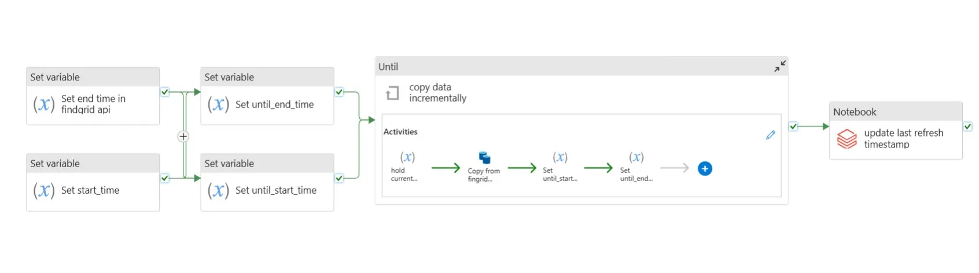The height and width of the screenshot is (273, 979).
Task: Click success checkmark on the Until activity
Action: [793, 126]
